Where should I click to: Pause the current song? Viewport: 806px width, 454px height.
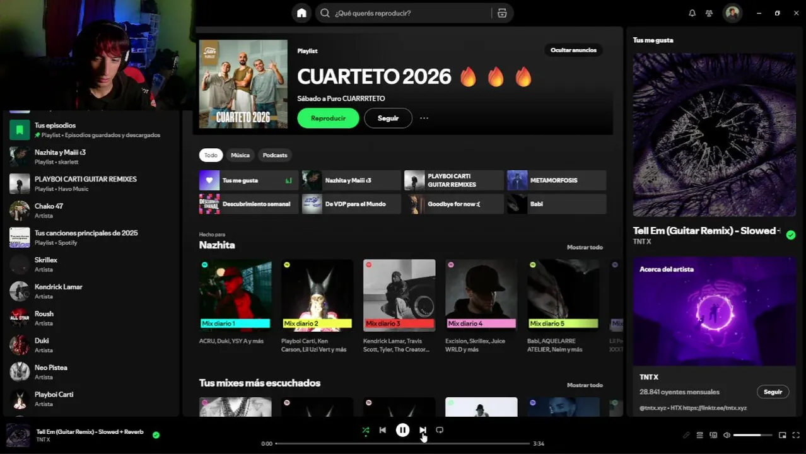coord(402,430)
